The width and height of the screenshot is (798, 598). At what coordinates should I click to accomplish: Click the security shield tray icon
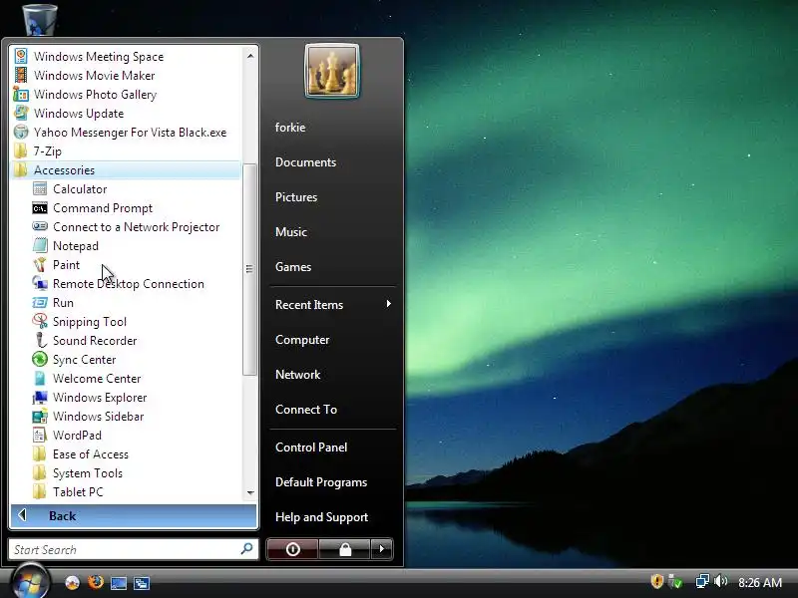click(657, 581)
